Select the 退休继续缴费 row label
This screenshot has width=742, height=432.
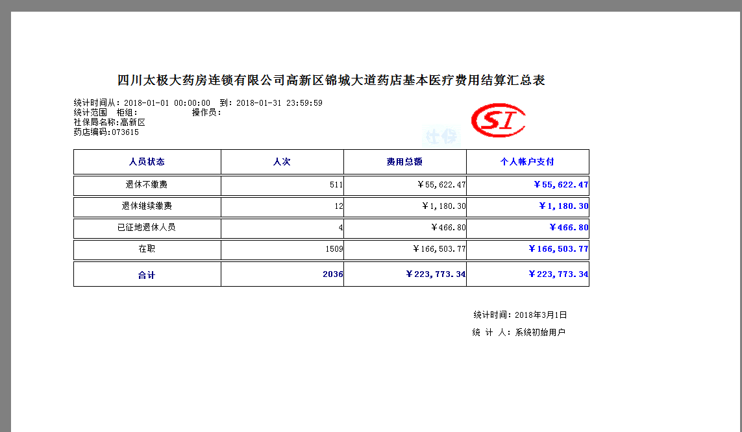coord(147,206)
